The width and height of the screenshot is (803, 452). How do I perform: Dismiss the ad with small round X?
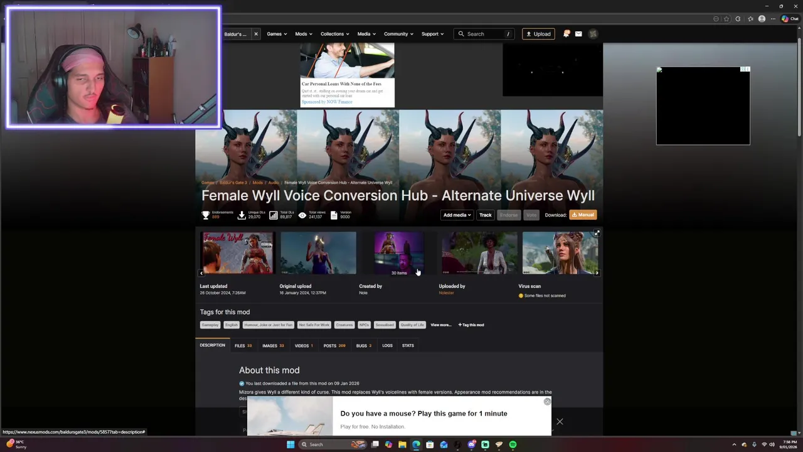[x=547, y=401]
